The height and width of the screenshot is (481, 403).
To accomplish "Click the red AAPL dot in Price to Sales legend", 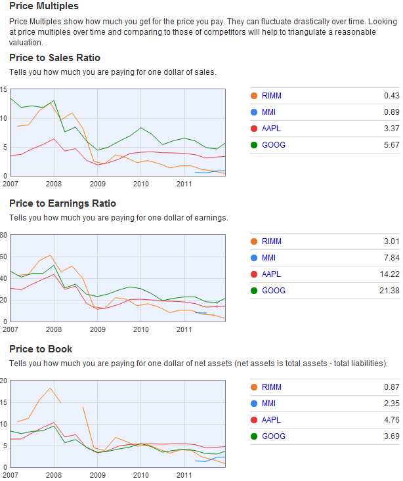I will 254,129.
